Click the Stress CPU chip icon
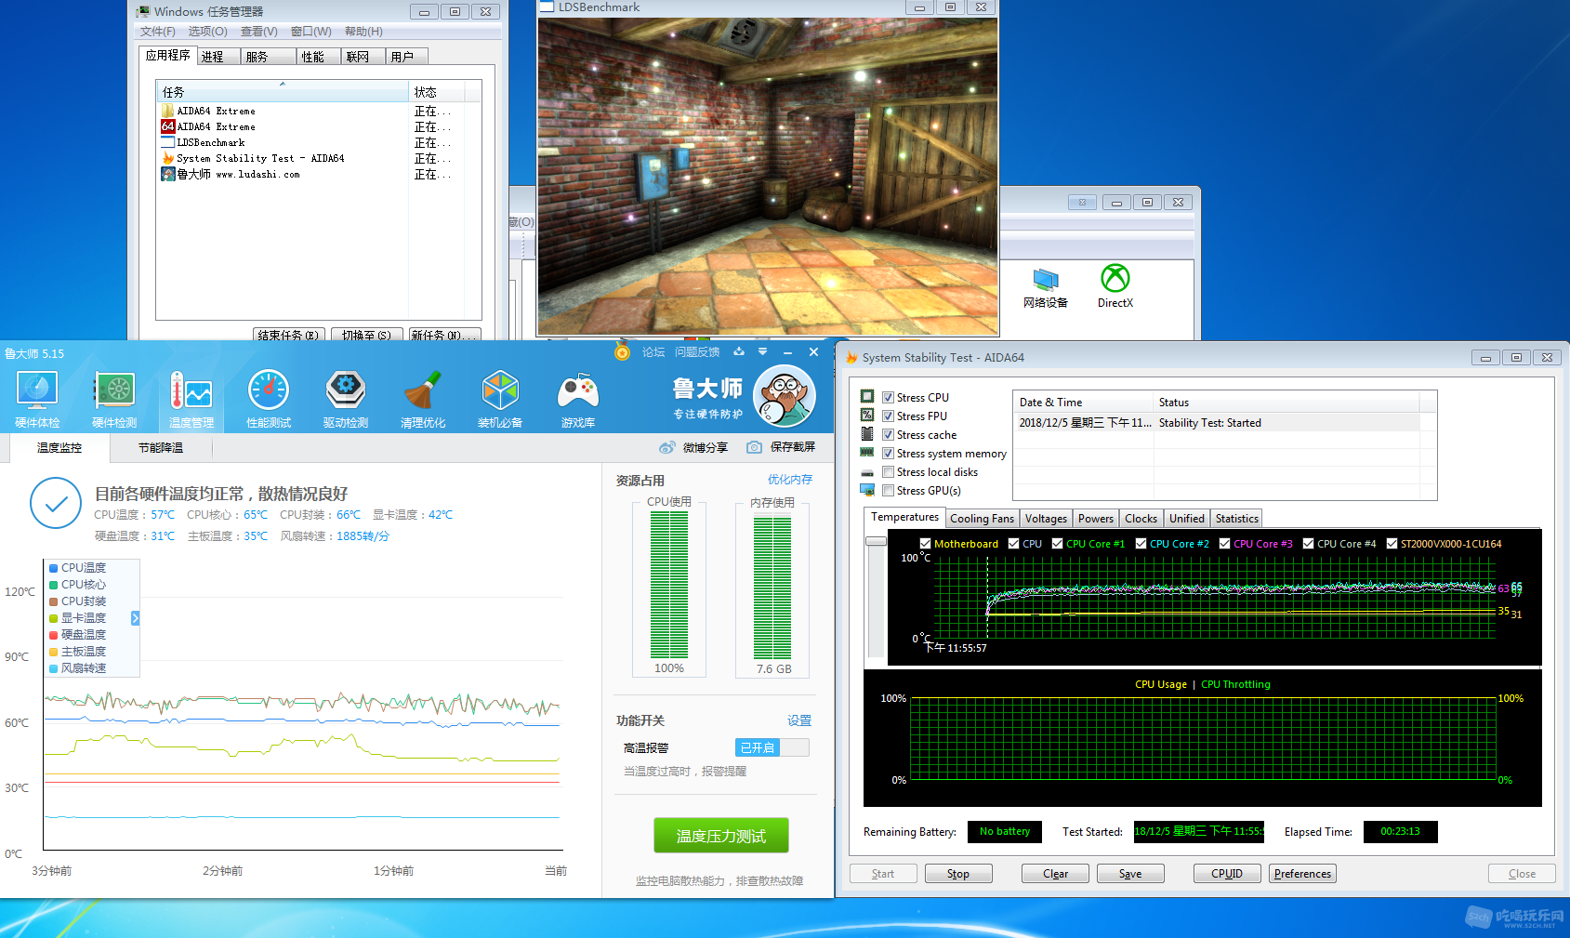The image size is (1570, 938). [x=867, y=396]
